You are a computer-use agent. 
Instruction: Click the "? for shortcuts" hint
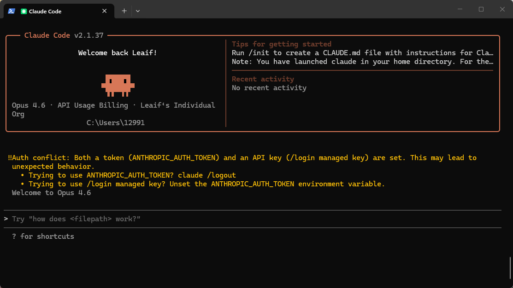click(x=43, y=236)
